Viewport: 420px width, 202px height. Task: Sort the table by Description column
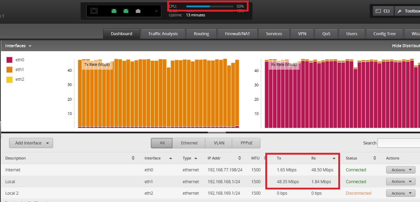coord(133,158)
